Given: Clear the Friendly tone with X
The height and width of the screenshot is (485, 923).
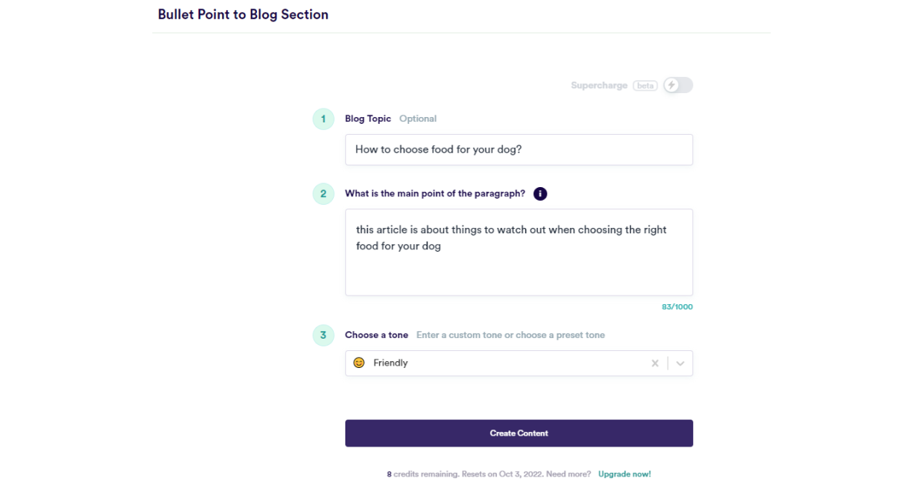Looking at the screenshot, I should (655, 363).
